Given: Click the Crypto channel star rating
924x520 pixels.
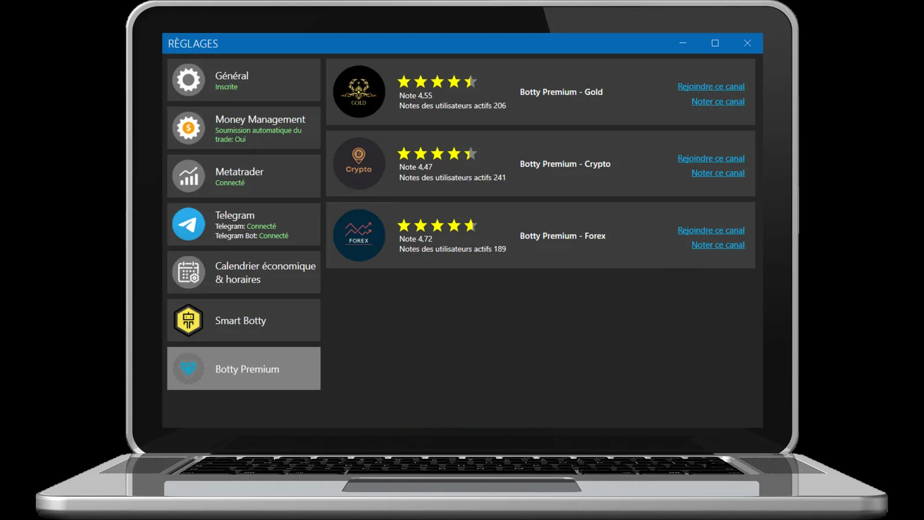Looking at the screenshot, I should pyautogui.click(x=437, y=153).
